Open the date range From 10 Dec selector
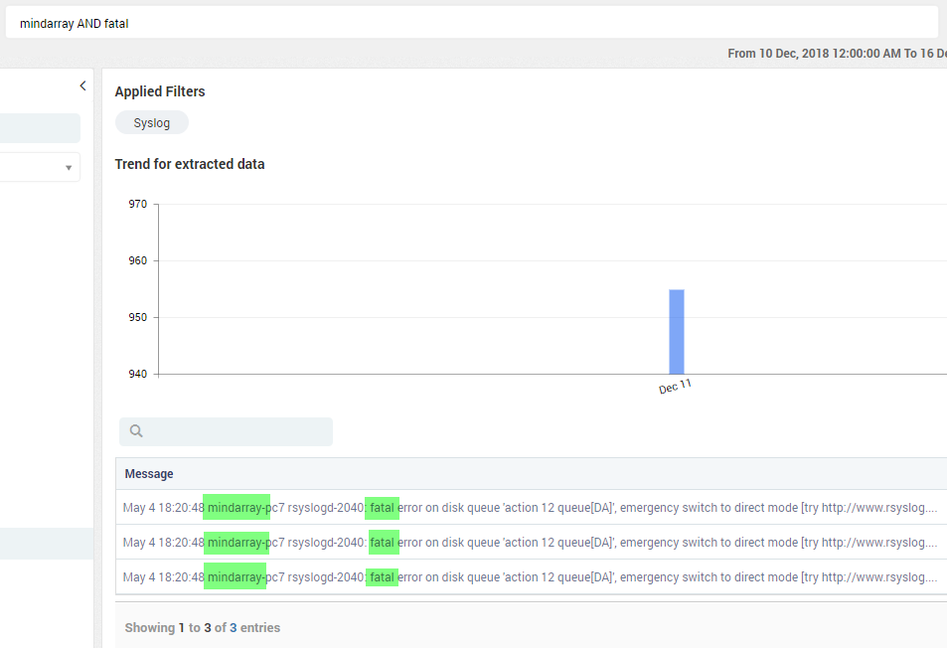The image size is (947, 648). 837,54
